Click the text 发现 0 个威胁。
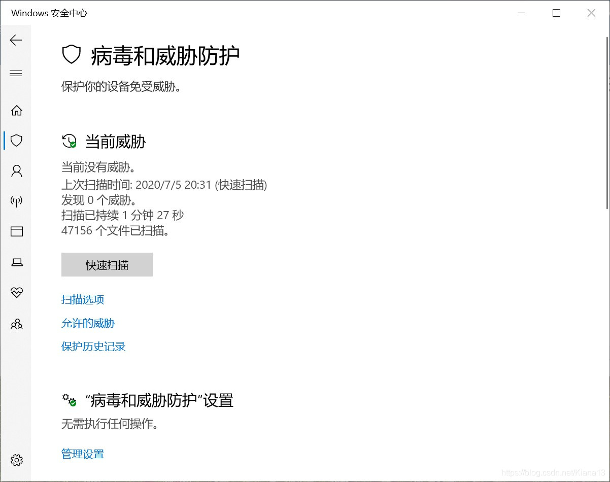This screenshot has height=482, width=610. (x=99, y=200)
